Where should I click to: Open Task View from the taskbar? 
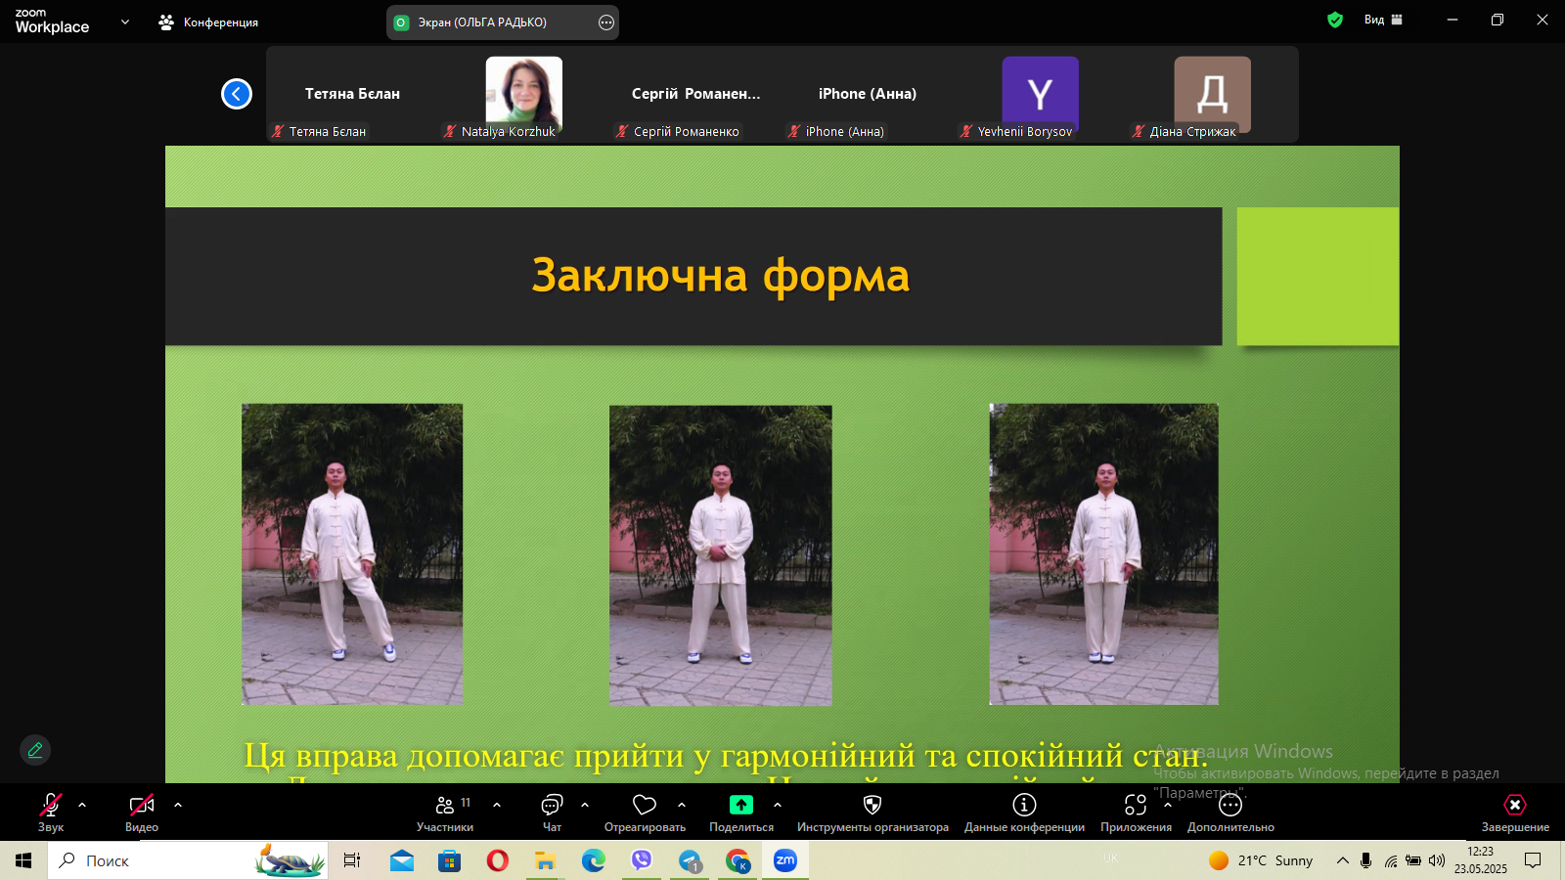[352, 860]
